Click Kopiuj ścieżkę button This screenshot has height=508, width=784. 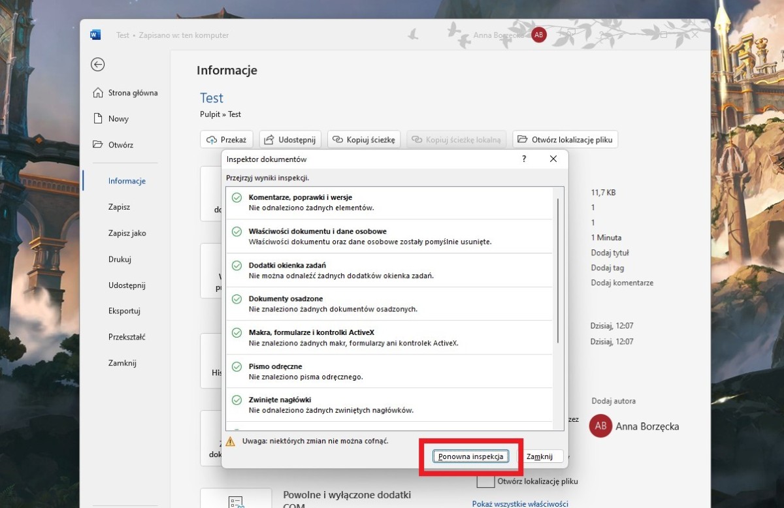(364, 140)
